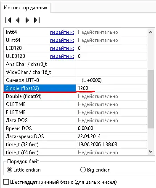Click the Int64 value Недействительно
The image size is (156, 188).
click(98, 32)
